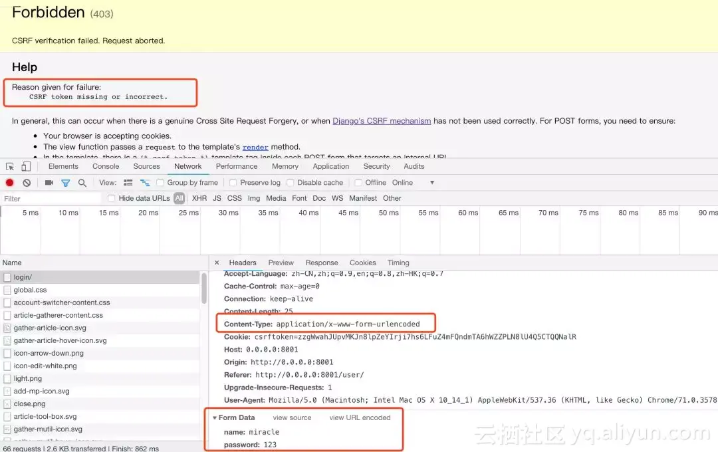Collapse the Form Data section triangle

pyautogui.click(x=214, y=417)
